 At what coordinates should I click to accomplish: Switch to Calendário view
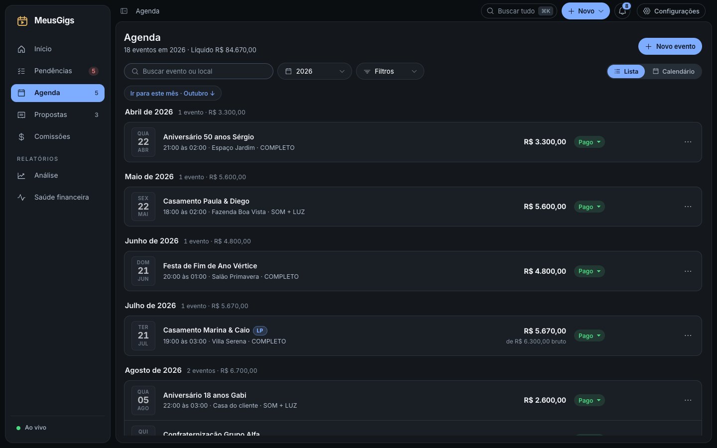point(673,71)
